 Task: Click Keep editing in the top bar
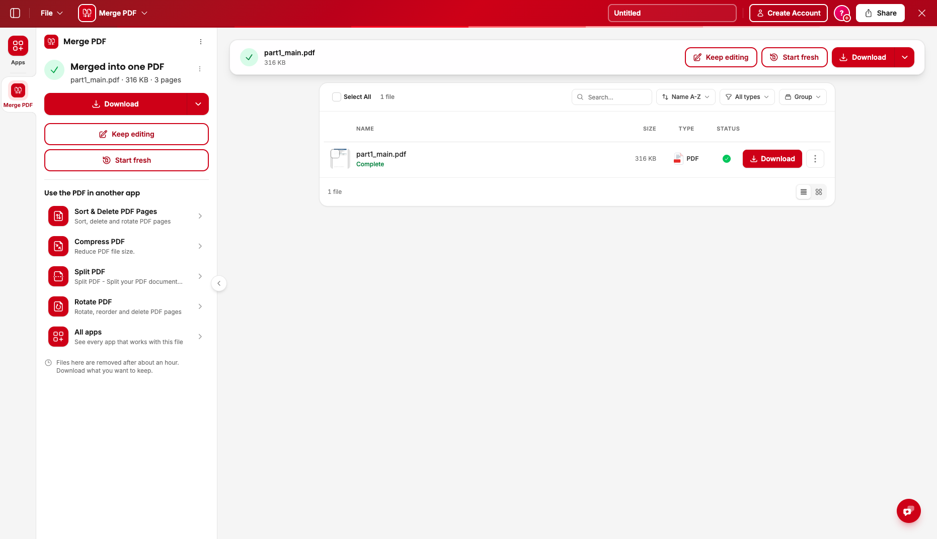coord(721,57)
